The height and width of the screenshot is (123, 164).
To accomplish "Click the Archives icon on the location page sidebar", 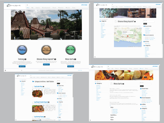I will [144, 42].
